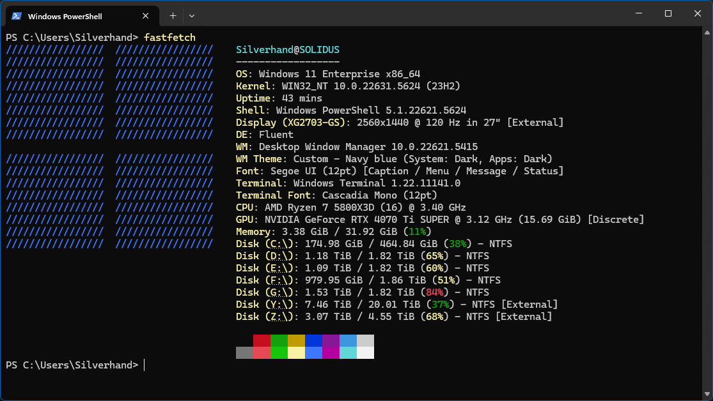Screen dimensions: 713x401
Task: Click the Memory: 3.38 GiB line
Action: (334, 232)
